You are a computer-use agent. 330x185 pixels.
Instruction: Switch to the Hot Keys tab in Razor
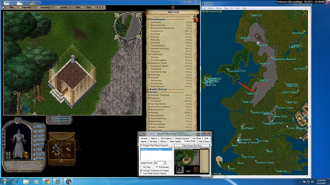[153, 141]
